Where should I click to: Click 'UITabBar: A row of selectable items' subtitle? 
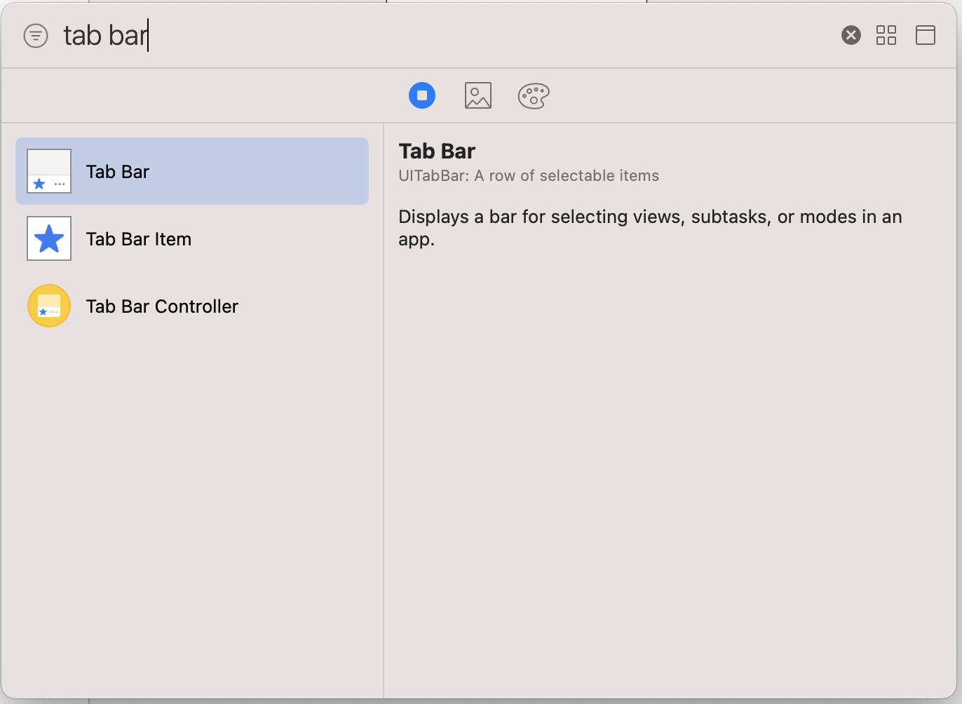[529, 175]
